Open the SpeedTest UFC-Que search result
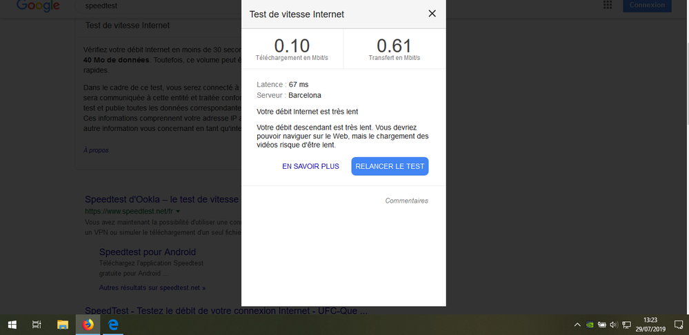The height and width of the screenshot is (335, 689). coord(226,311)
